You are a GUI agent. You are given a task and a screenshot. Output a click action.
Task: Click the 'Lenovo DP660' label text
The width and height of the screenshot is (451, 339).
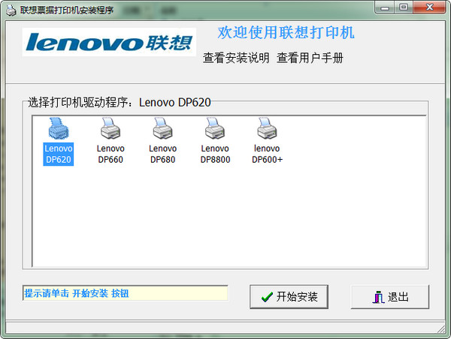[x=110, y=154]
